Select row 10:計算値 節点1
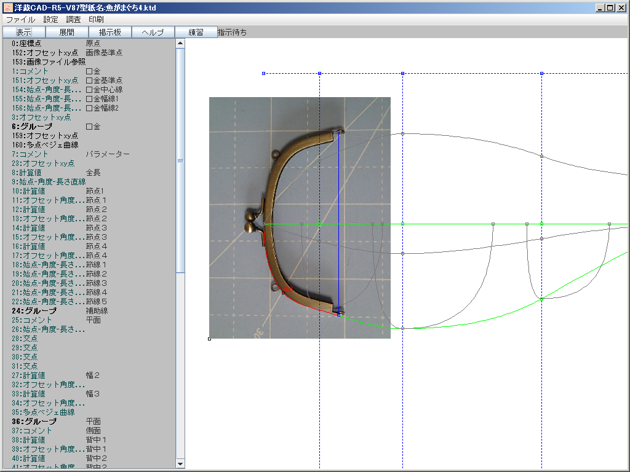The width and height of the screenshot is (630, 472). [58, 191]
